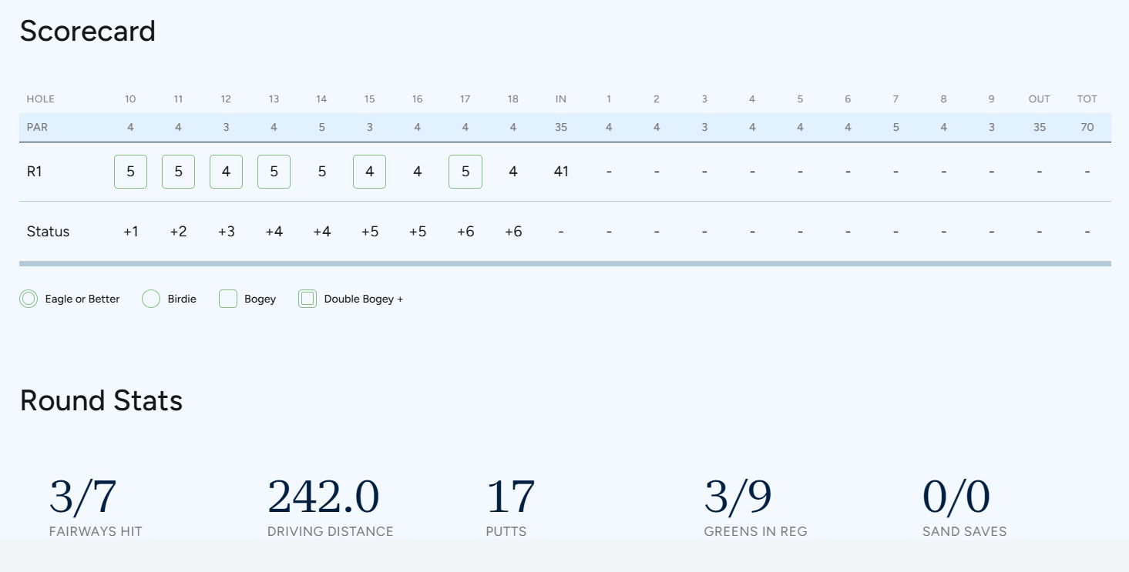Click the 0/0 Sand Saves stat
The image size is (1129, 572).
point(956,497)
